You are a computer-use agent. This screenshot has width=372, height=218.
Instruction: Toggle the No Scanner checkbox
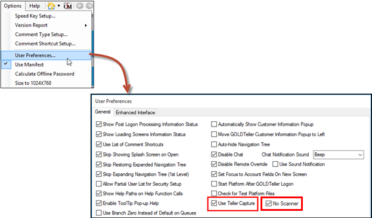tap(268, 204)
